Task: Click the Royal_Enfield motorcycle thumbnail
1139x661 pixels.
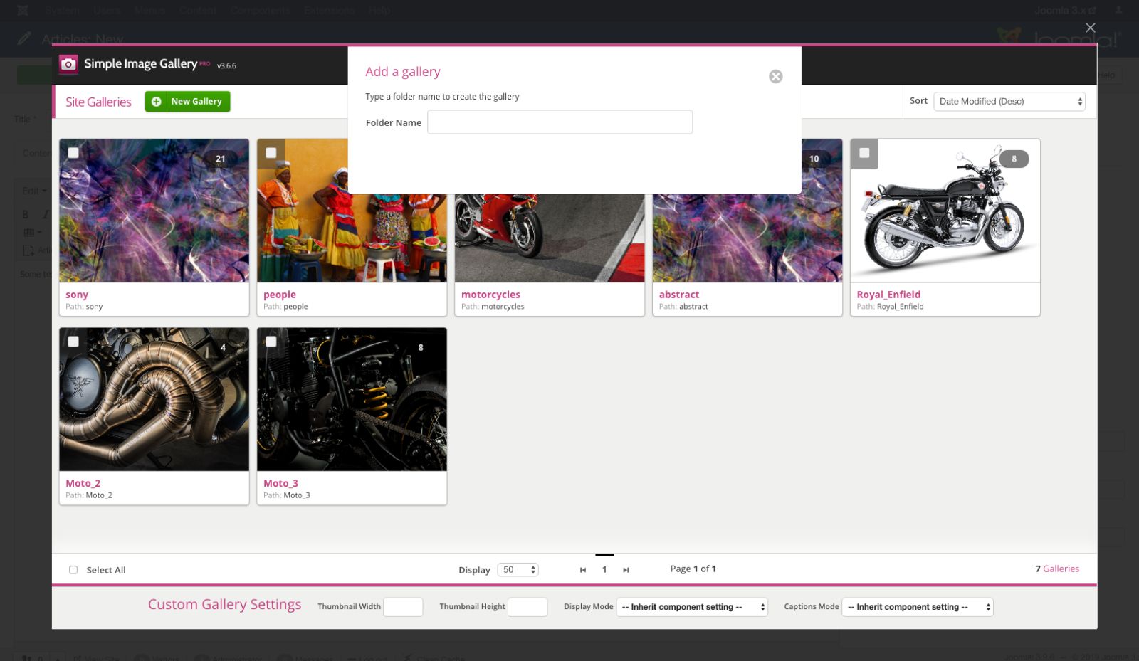Action: coord(945,211)
